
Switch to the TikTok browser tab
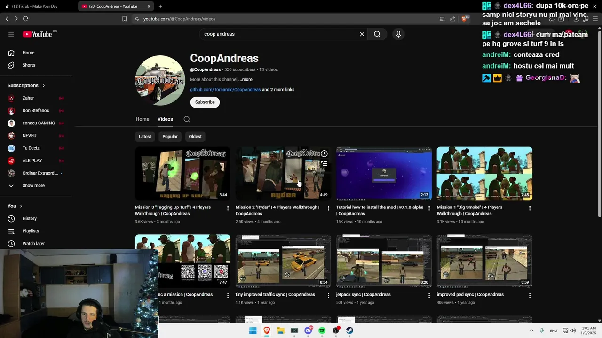point(38,6)
